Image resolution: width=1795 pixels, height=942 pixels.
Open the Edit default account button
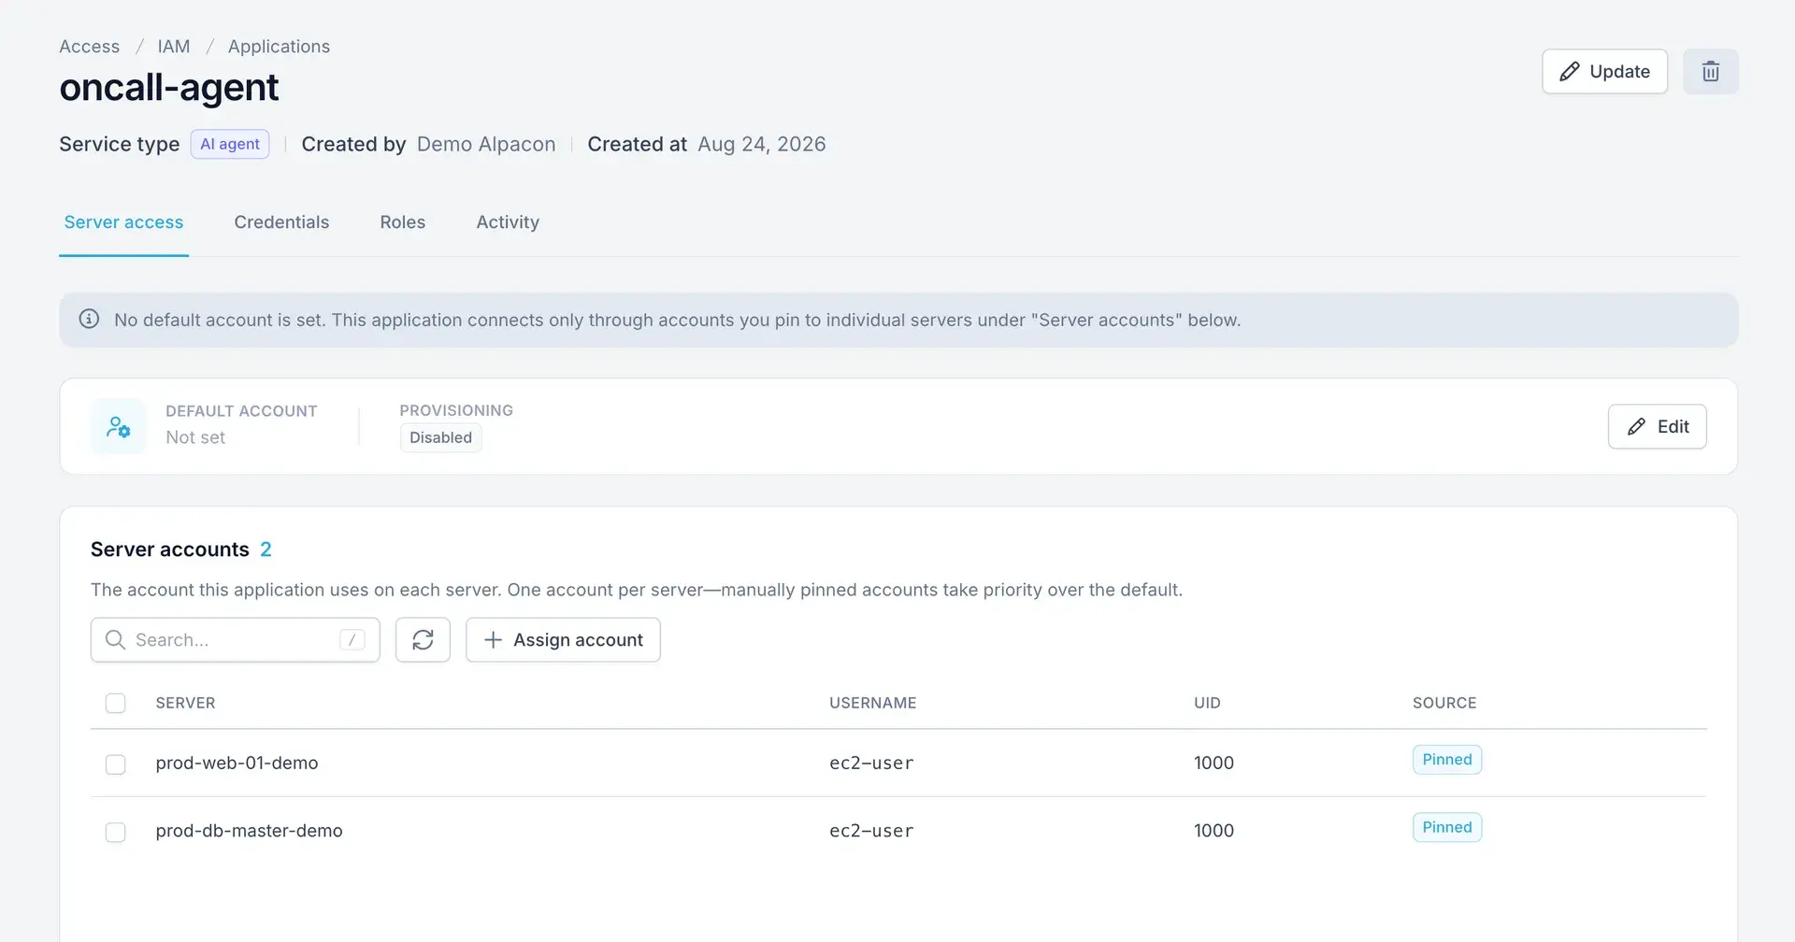point(1657,426)
